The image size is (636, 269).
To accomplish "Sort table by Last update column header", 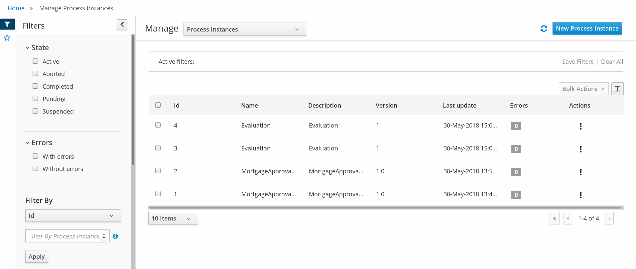I will pos(459,106).
